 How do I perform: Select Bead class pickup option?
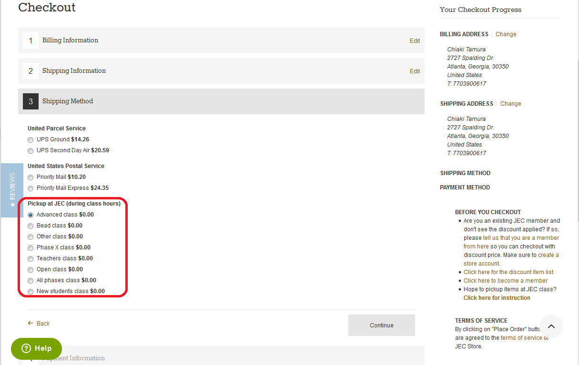(30, 226)
